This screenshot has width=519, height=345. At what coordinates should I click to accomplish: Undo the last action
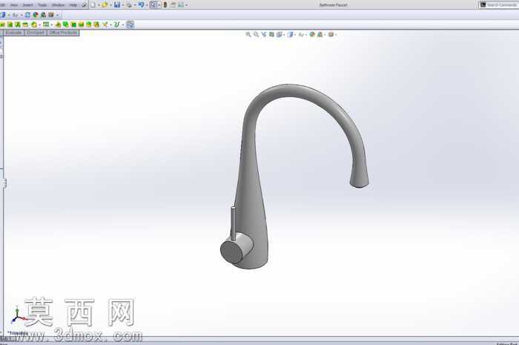(141, 4)
